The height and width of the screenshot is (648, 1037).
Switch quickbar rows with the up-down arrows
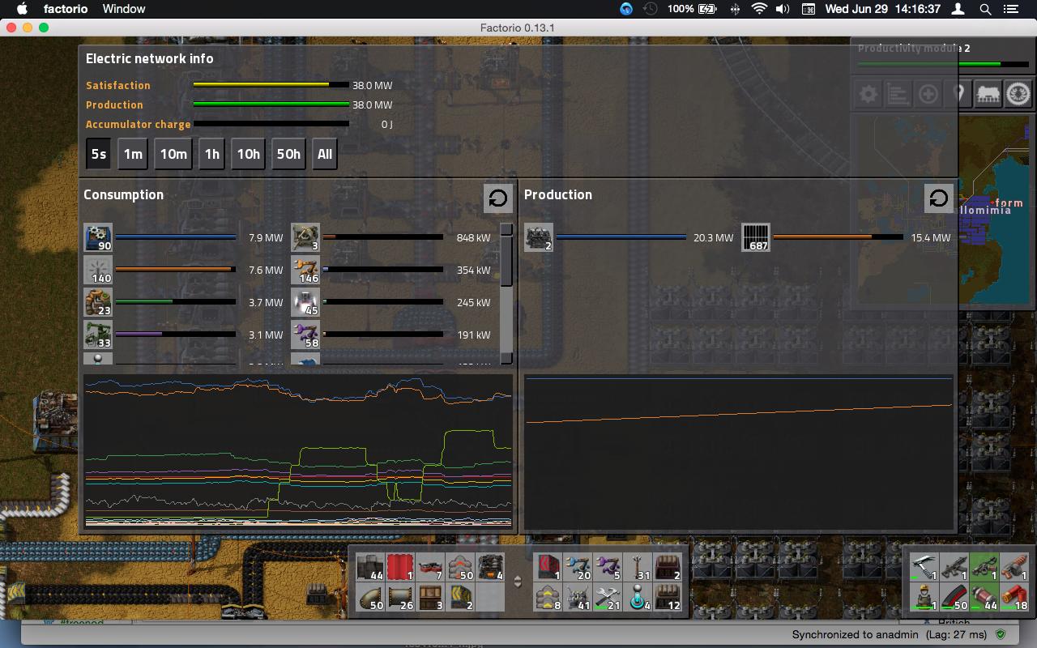pos(518,582)
